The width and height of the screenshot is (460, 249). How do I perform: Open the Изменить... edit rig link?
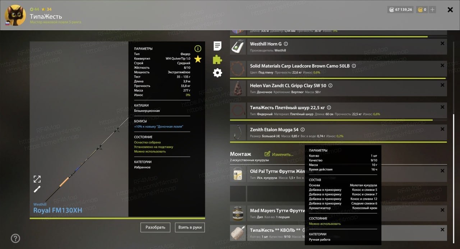[x=279, y=154]
